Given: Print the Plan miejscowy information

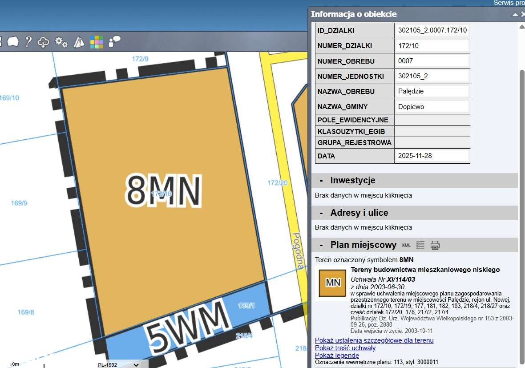Looking at the screenshot, I should (435, 245).
